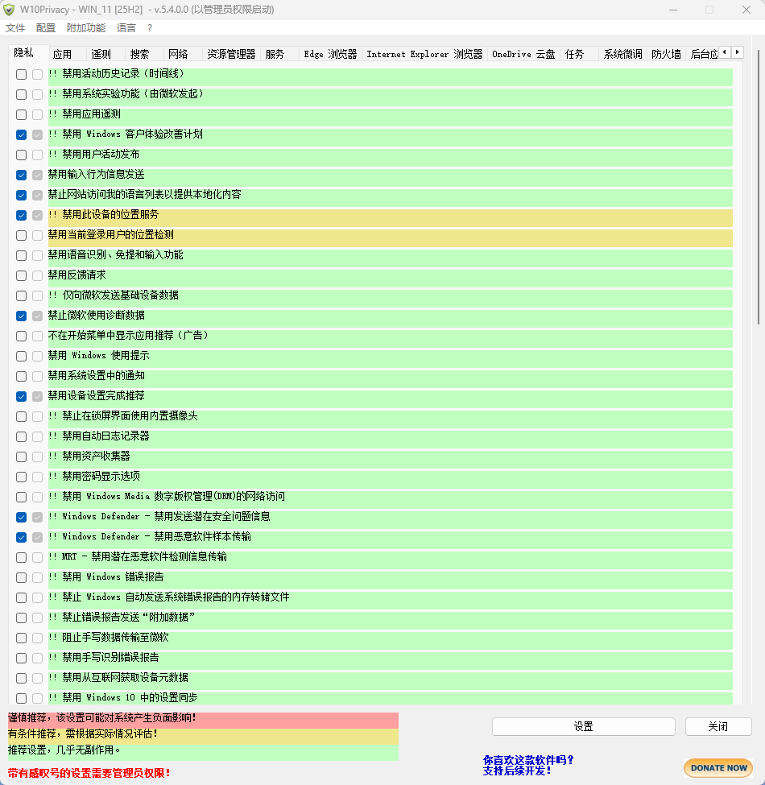Switch to the 资源管理器 tab
765x785 pixels.
[231, 54]
